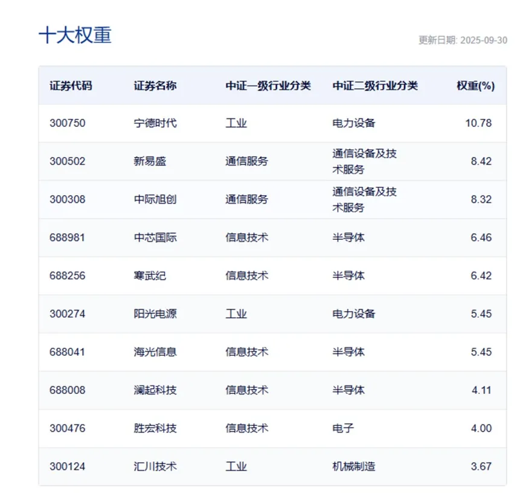Click 工业 in the 汇川技术 row
523x496 pixels.
[x=236, y=466]
